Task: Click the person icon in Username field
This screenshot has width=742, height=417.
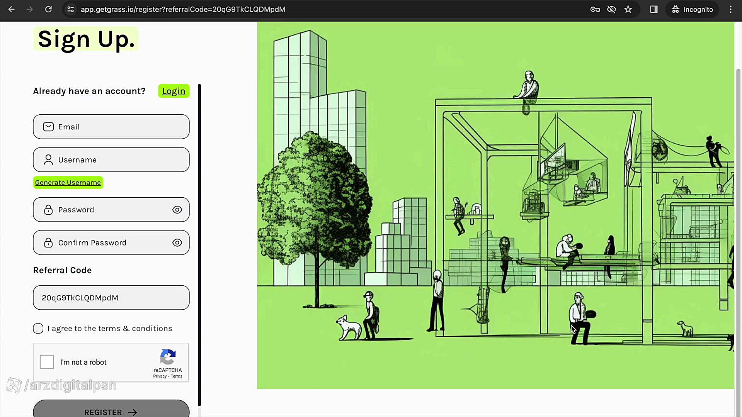Action: pos(48,160)
